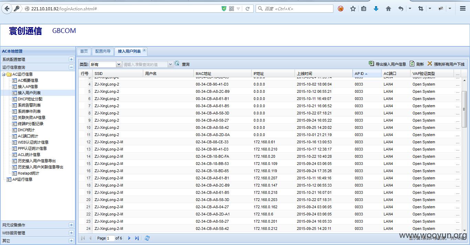Open WEB认证统计信息 in the tree
Screen dimensions: 470x245
(x=33, y=142)
